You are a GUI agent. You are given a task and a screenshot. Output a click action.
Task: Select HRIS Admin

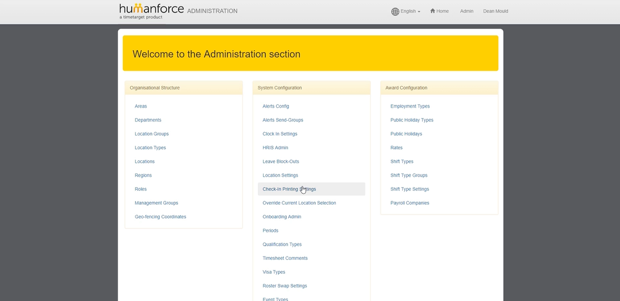tap(275, 148)
